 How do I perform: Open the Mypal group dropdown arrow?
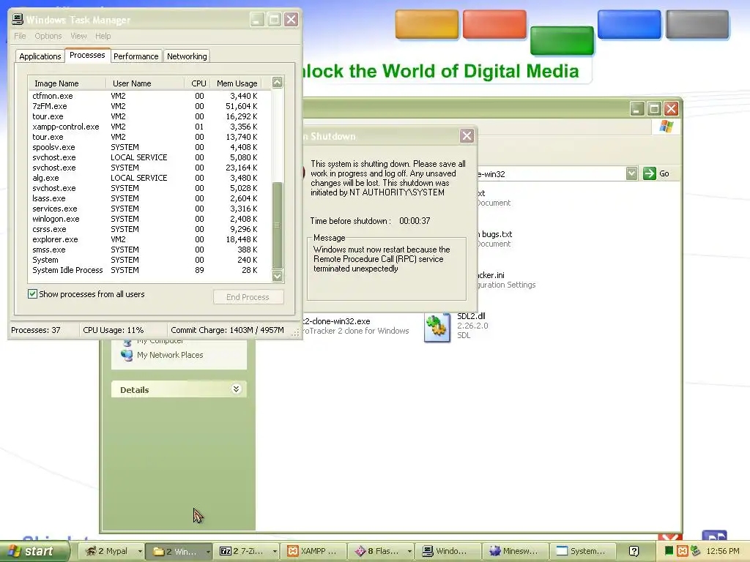click(140, 551)
